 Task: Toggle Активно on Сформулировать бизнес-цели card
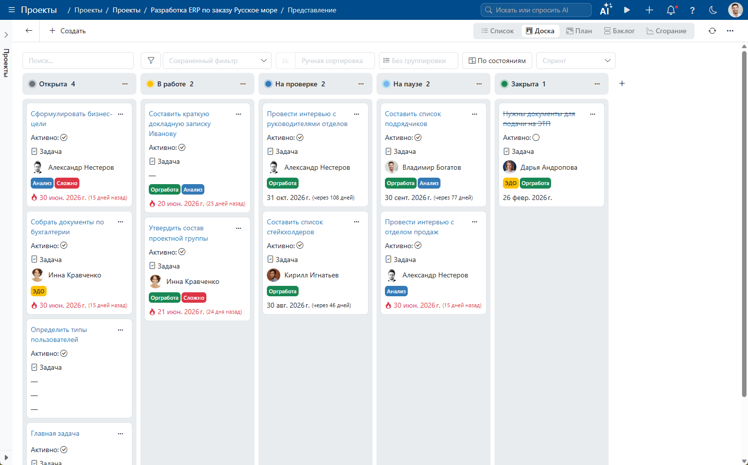tap(64, 137)
